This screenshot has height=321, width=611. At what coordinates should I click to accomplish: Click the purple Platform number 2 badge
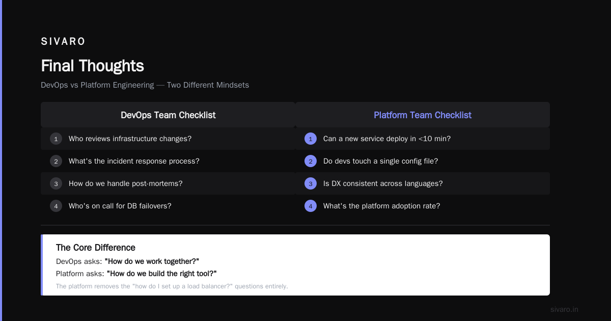311,161
